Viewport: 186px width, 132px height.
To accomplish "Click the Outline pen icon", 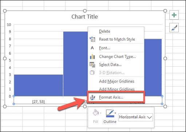I will tap(110, 112).
